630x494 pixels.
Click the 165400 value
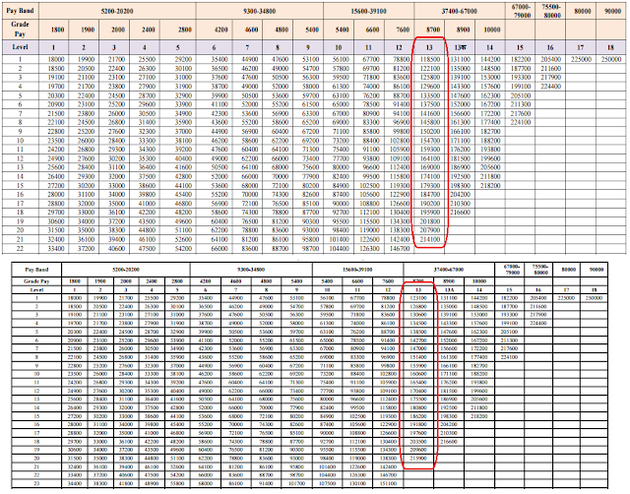click(x=418, y=383)
